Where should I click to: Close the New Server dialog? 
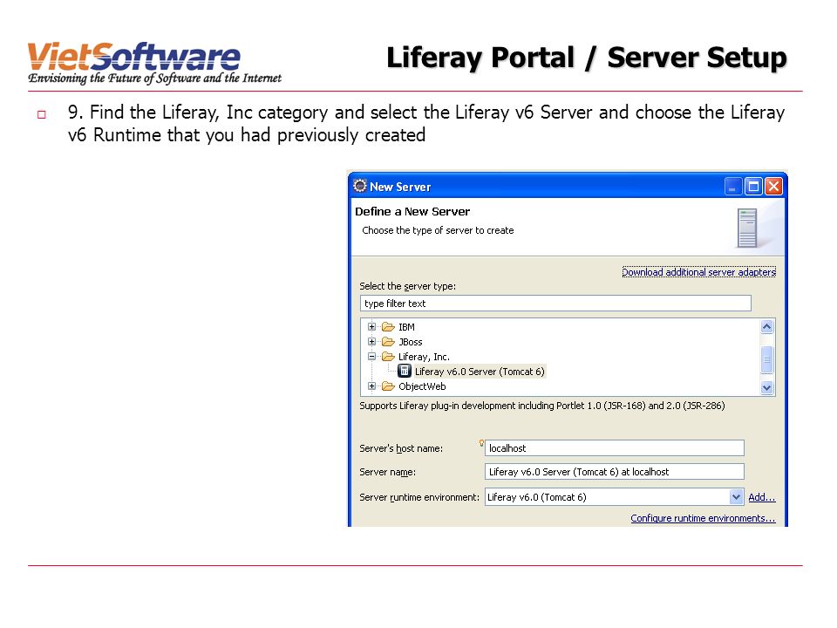click(x=773, y=187)
